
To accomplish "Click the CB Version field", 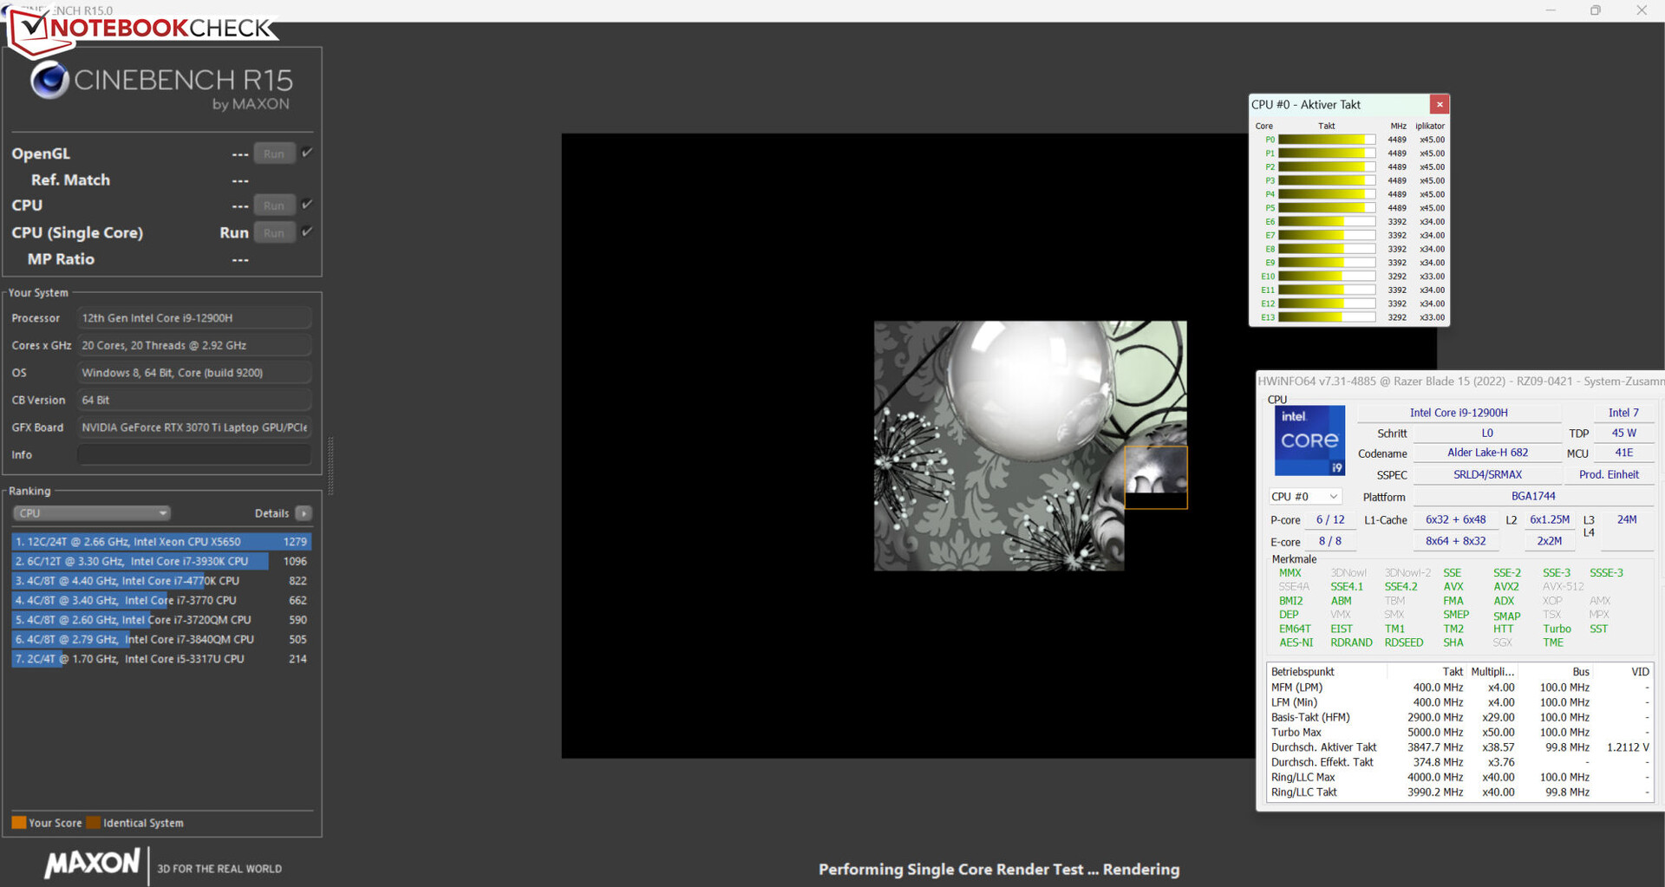I will point(194,400).
